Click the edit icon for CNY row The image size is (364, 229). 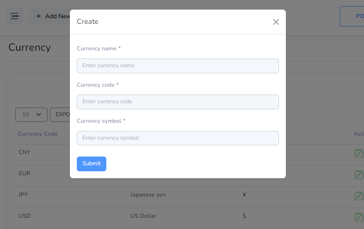(x=359, y=154)
